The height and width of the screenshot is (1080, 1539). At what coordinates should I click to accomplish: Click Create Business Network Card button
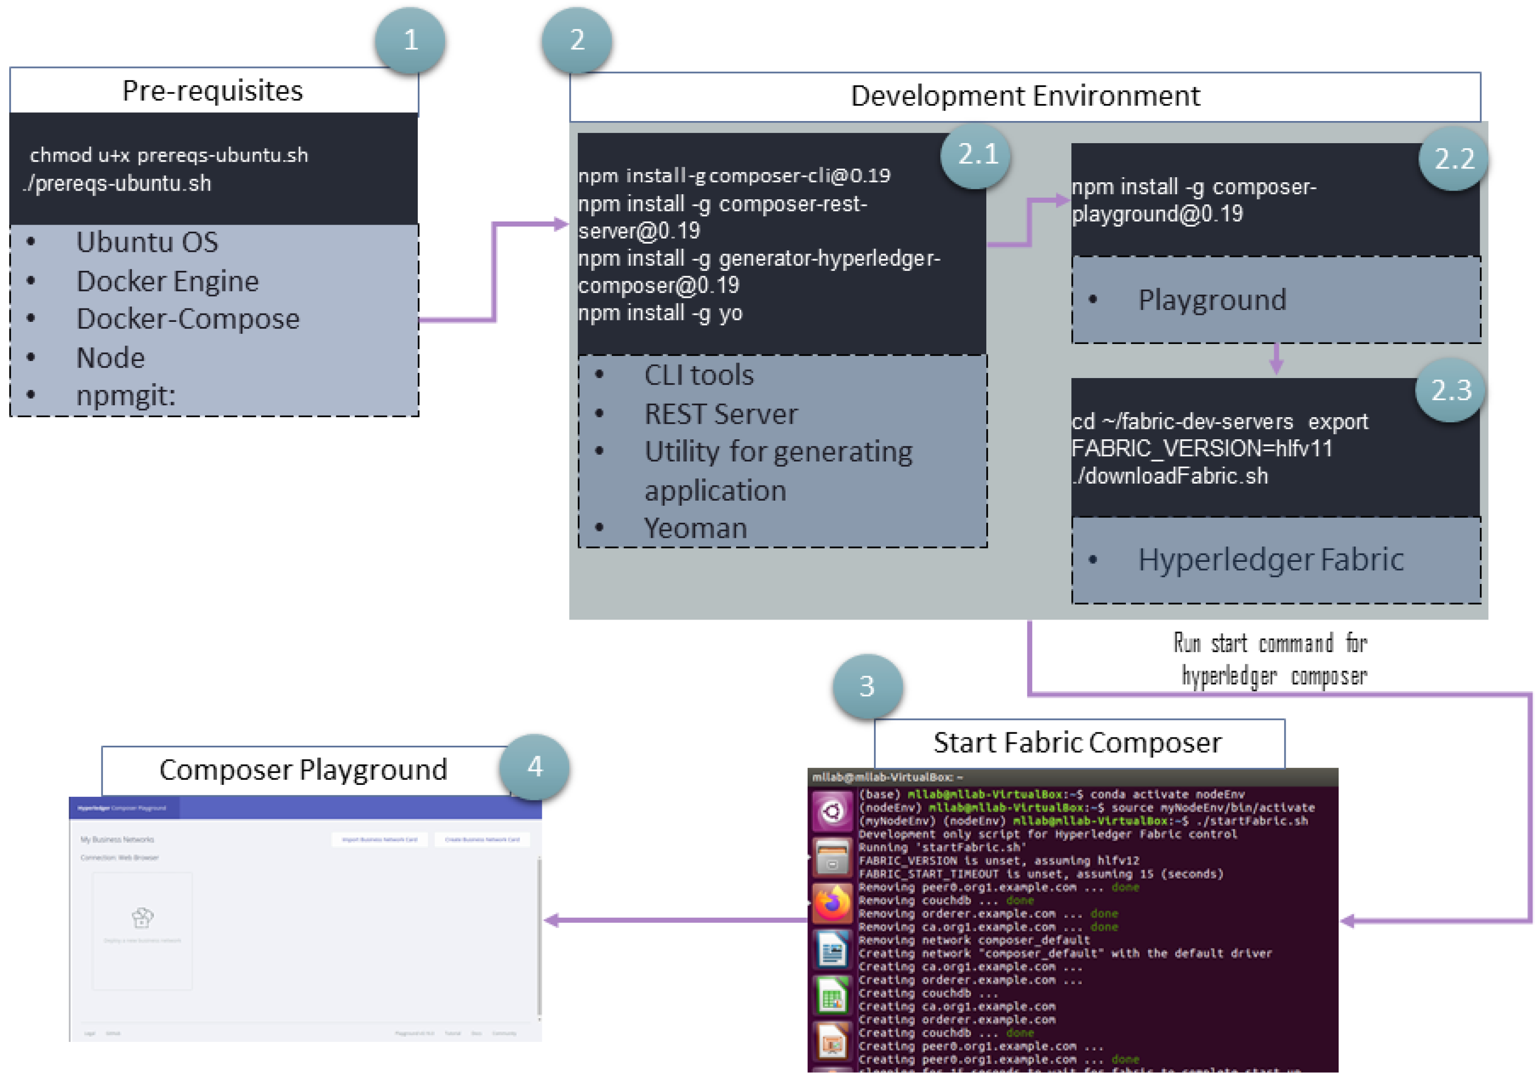tap(482, 839)
